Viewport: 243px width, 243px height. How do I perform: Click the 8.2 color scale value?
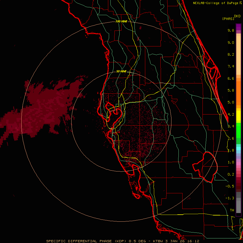coord(231,55)
